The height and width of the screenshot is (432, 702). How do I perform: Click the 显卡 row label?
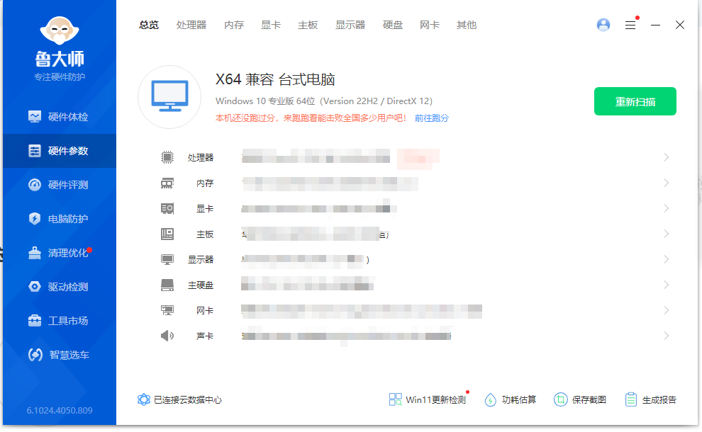pos(205,208)
